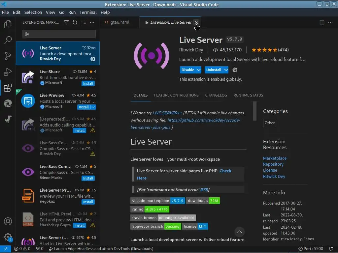Click Port : 5500 to stop server

[311, 249]
